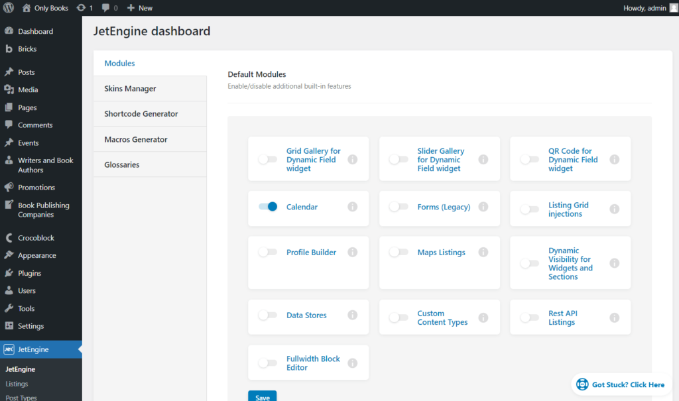Click the Pages sidebar icon
679x401 pixels.
(9, 107)
